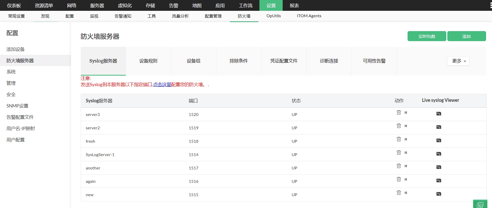The width and height of the screenshot is (492, 208).
Task: Click the 状态 column header
Action: pyautogui.click(x=296, y=101)
